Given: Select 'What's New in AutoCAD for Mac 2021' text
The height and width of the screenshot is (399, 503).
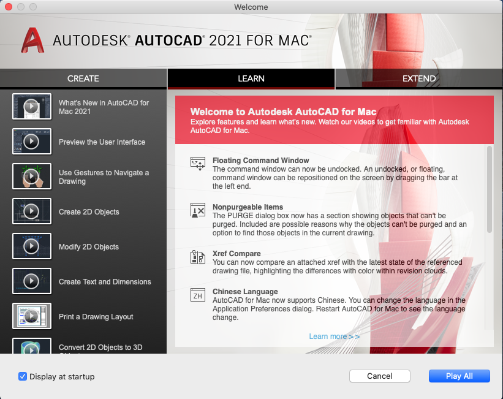Looking at the screenshot, I should point(104,107).
